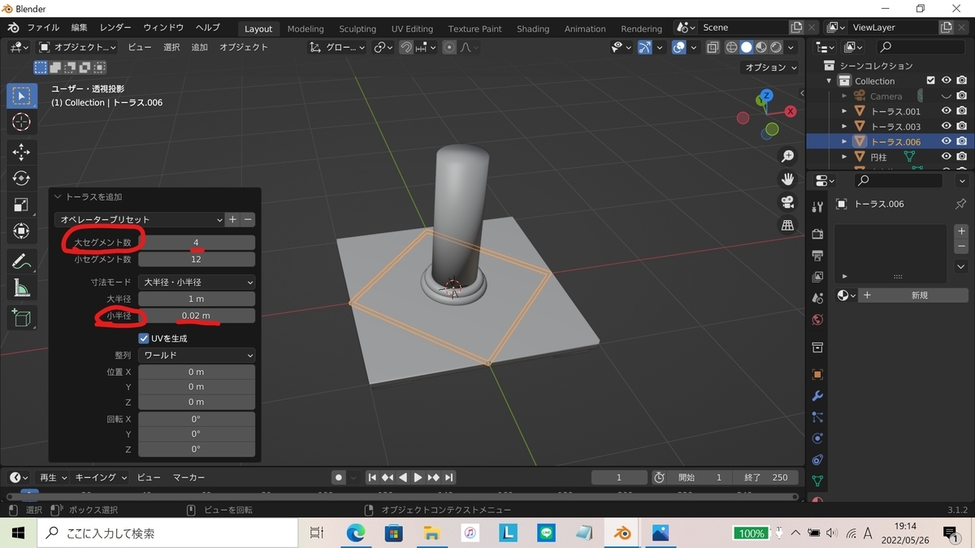Open the オプション dropdown
975x548 pixels.
(771, 67)
